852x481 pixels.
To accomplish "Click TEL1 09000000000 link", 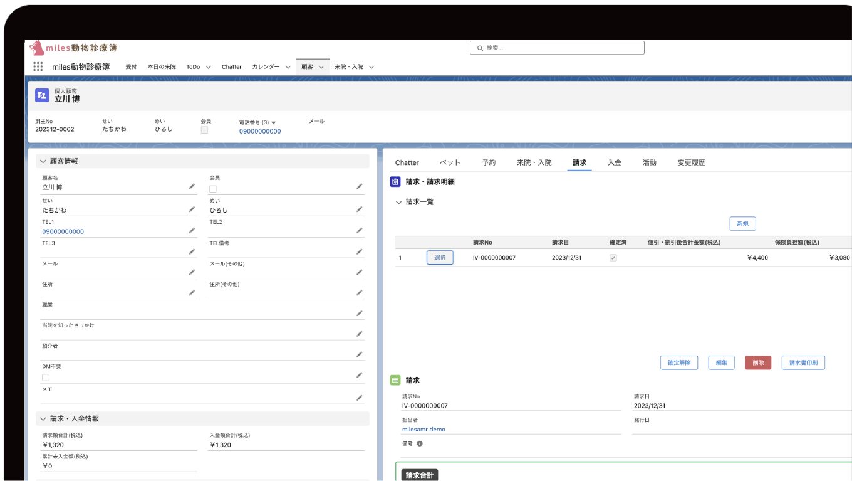I will point(63,231).
